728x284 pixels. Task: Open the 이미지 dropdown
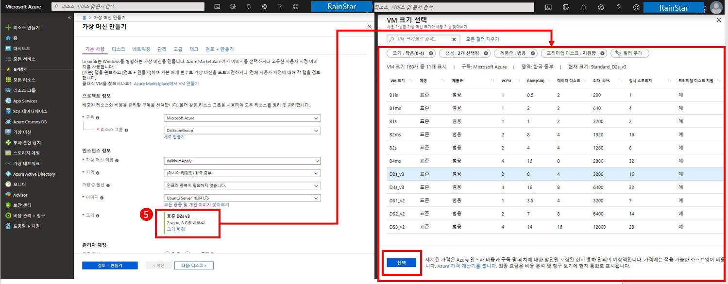[x=242, y=198]
